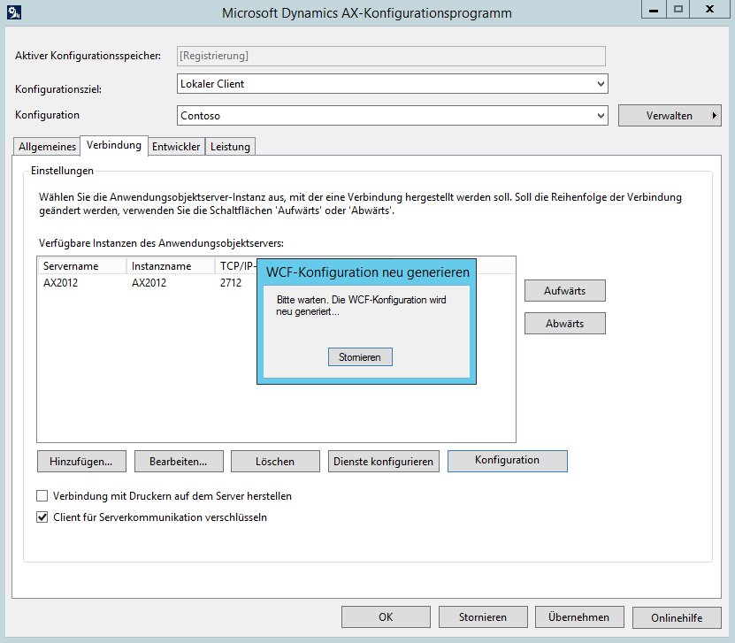Click the Aufwärts button
Image resolution: width=735 pixels, height=643 pixels.
[565, 290]
